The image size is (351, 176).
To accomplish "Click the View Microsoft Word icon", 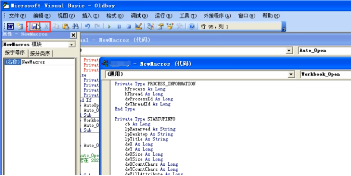I will pos(10,27).
